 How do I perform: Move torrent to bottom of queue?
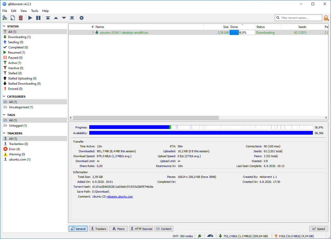point(72,18)
